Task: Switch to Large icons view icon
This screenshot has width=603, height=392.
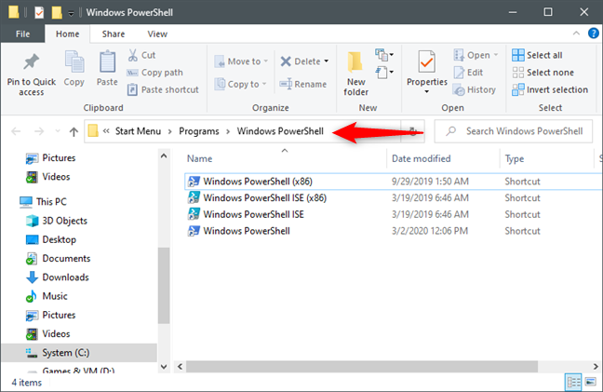Action: pos(590,382)
